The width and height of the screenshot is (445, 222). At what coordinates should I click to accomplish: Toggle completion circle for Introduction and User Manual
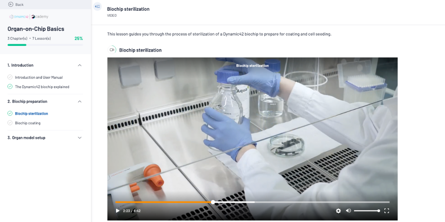pyautogui.click(x=10, y=77)
